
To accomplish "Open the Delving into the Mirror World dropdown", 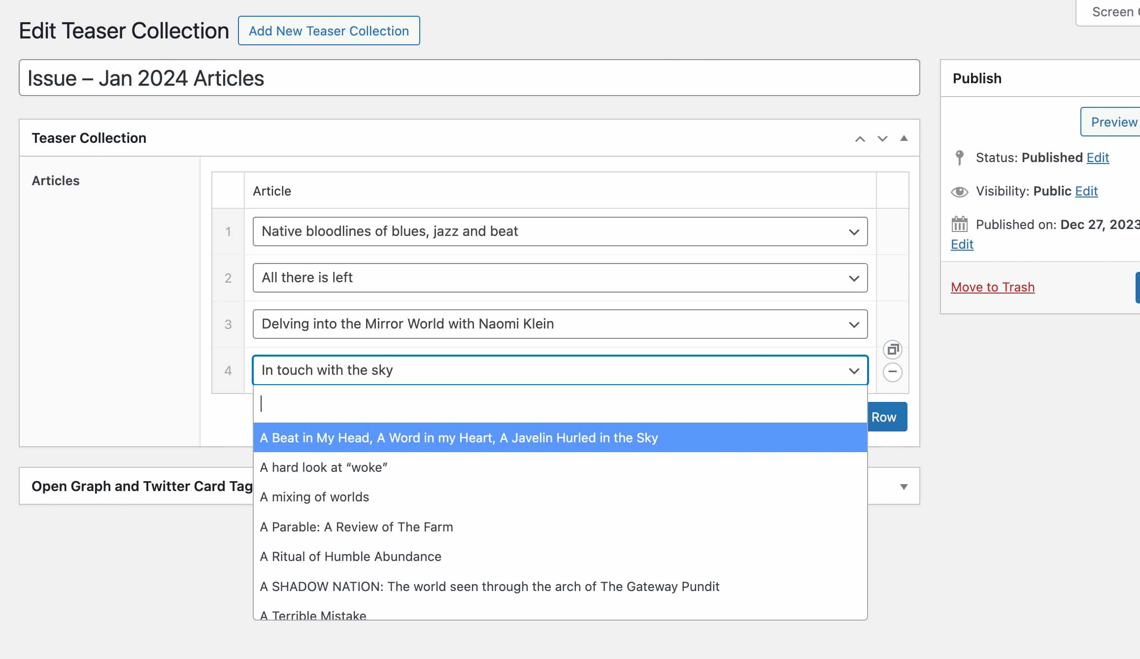I will (x=560, y=324).
